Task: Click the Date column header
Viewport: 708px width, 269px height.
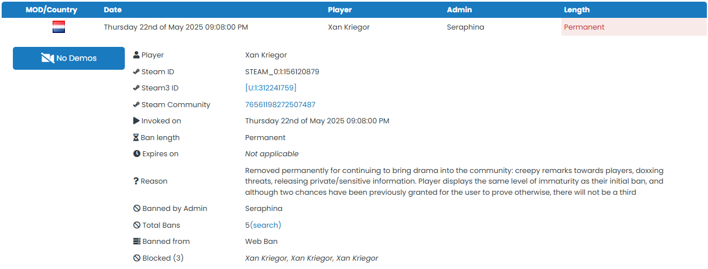Action: (112, 10)
